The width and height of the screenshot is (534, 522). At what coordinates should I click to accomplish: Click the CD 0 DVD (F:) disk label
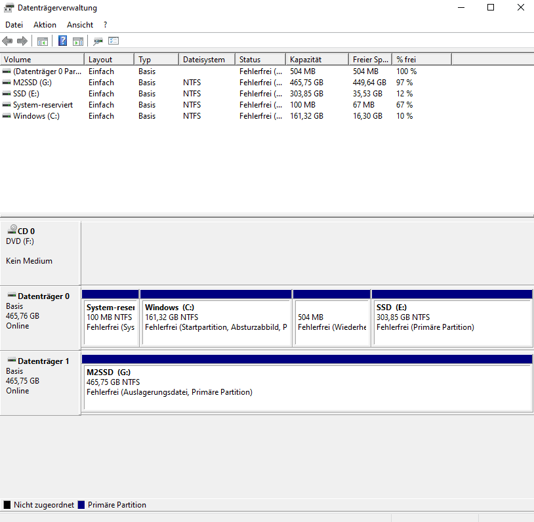(x=40, y=254)
